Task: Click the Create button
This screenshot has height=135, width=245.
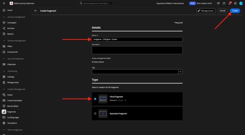Action: (235, 11)
